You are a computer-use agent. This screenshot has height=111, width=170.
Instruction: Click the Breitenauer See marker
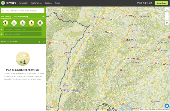[x=138, y=17]
